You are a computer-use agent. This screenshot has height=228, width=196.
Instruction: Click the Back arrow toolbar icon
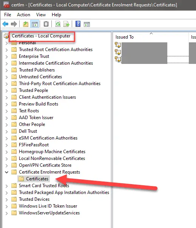point(5,24)
